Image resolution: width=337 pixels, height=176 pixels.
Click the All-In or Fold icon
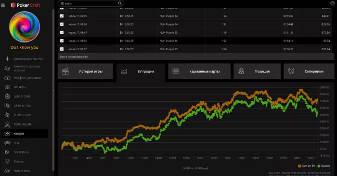[x=7, y=106]
